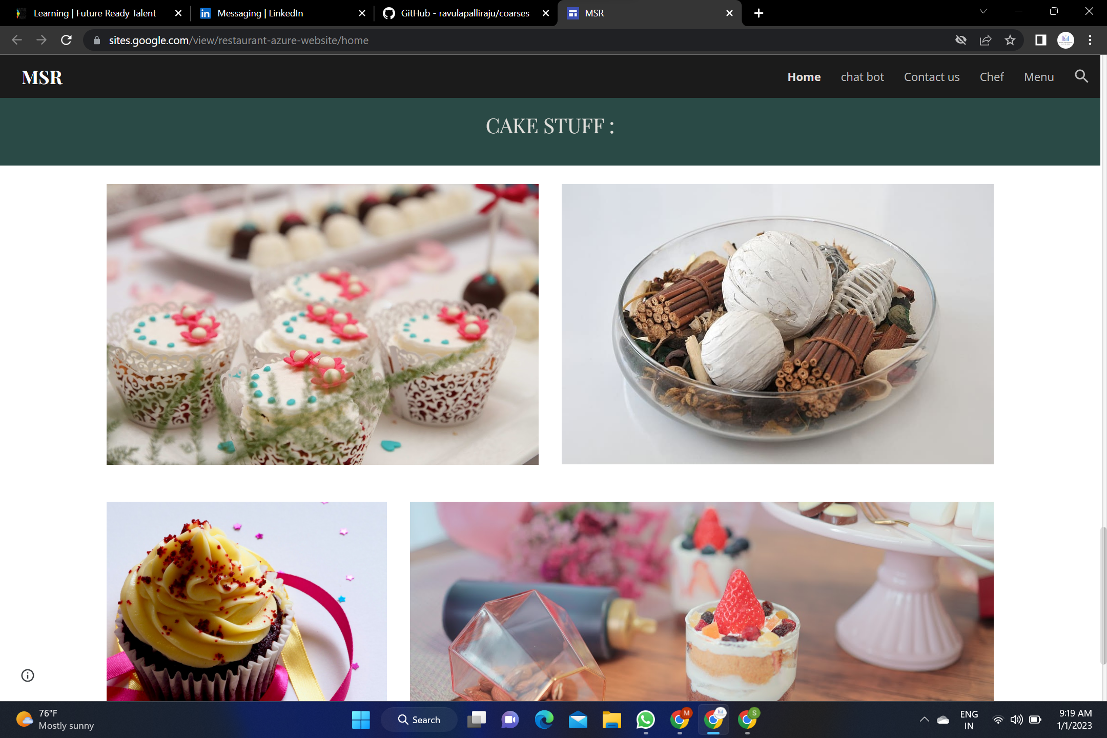Click the yellow frosted cupcake image

tap(247, 601)
